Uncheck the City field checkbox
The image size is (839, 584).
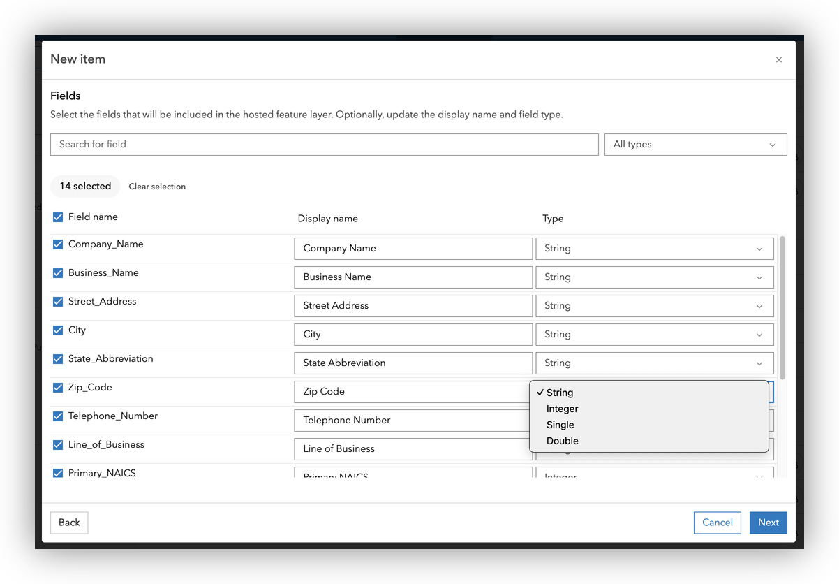(58, 330)
